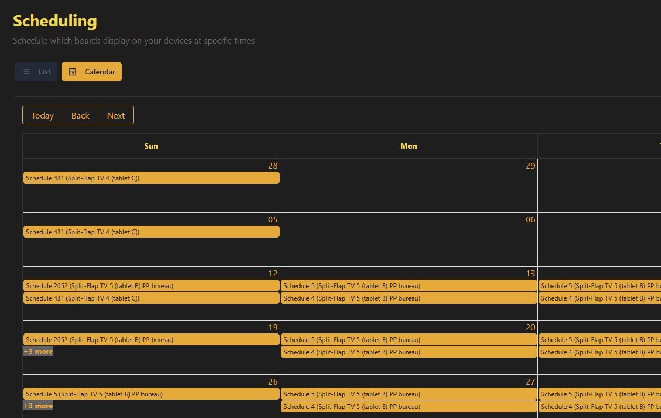This screenshot has height=418, width=661.
Task: Switch to the List view tab
Action: pos(36,72)
